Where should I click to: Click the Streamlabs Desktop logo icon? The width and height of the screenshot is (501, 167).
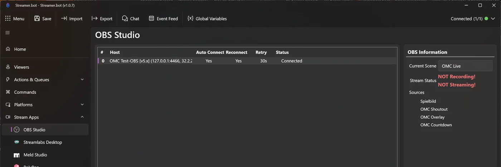click(17, 142)
